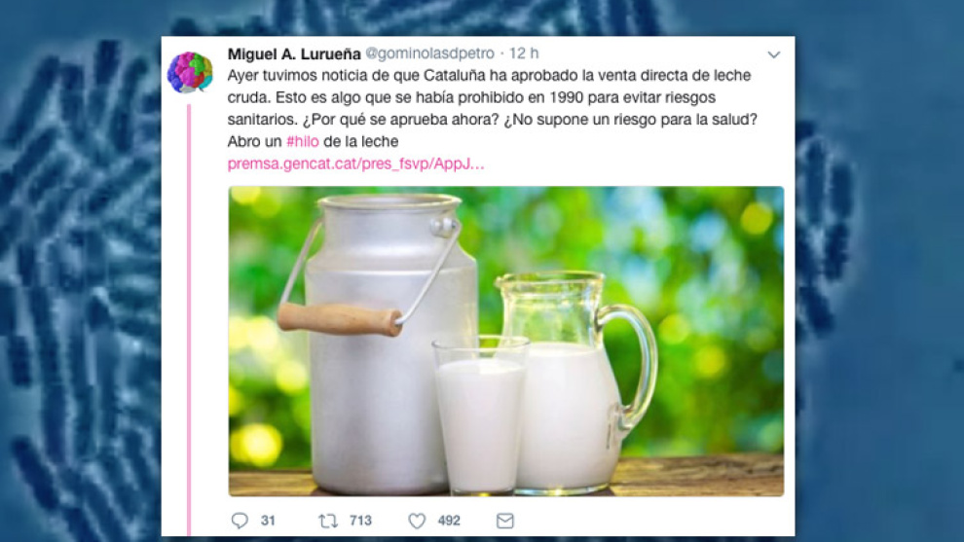Click the blue bacteria background image
This screenshot has height=542, width=964.
(80, 271)
